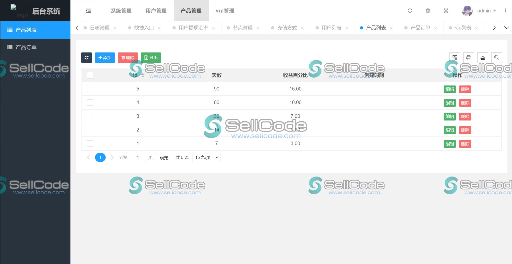The image size is (512, 264).
Task: Switch to the 充值方式 tab
Action: point(287,28)
